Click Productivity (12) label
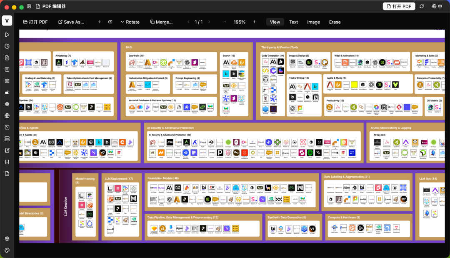 tap(335, 100)
